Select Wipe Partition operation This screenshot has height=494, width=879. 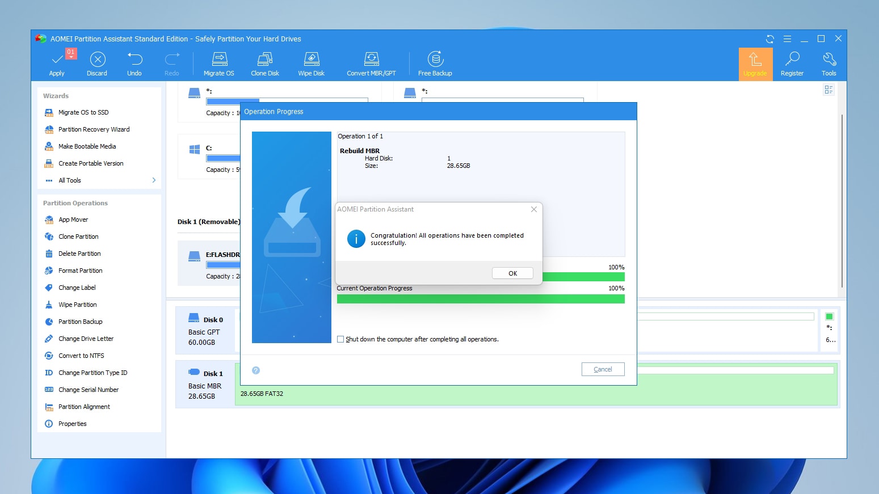click(77, 305)
